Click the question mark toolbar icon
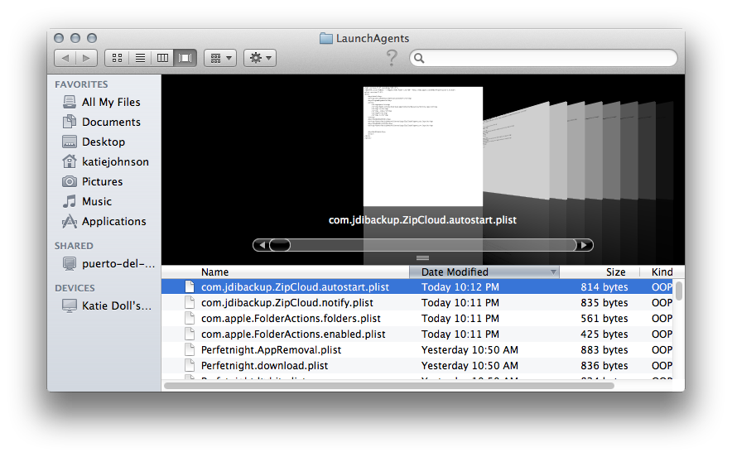This screenshot has height=457, width=732. pyautogui.click(x=392, y=58)
